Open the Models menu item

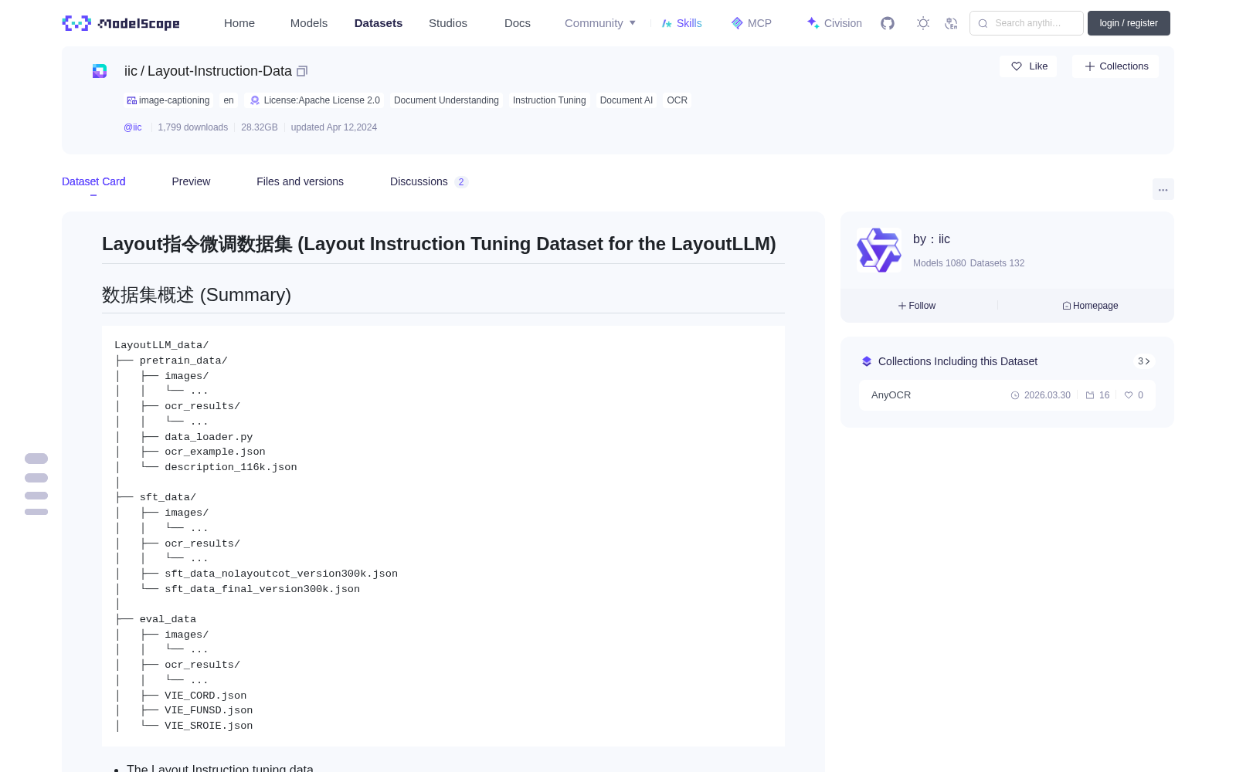tap(309, 23)
